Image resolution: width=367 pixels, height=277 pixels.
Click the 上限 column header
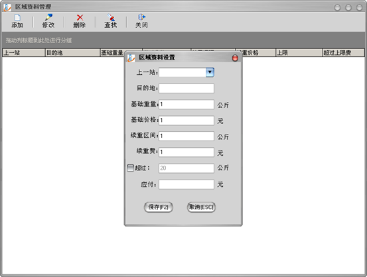pos(299,52)
